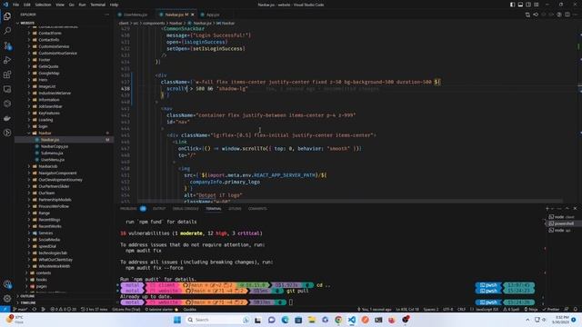
Task: Expand the GoogleMap folder
Action: (48, 73)
